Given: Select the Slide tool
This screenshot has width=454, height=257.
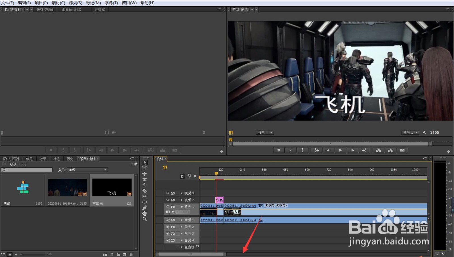Looking at the screenshot, I should pyautogui.click(x=145, y=202).
